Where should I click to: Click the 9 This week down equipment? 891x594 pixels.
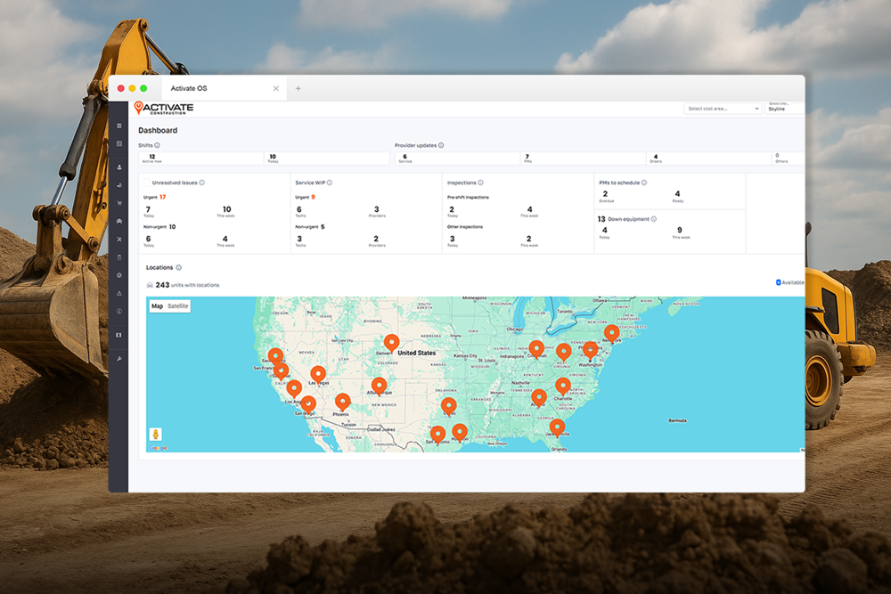[x=681, y=232]
